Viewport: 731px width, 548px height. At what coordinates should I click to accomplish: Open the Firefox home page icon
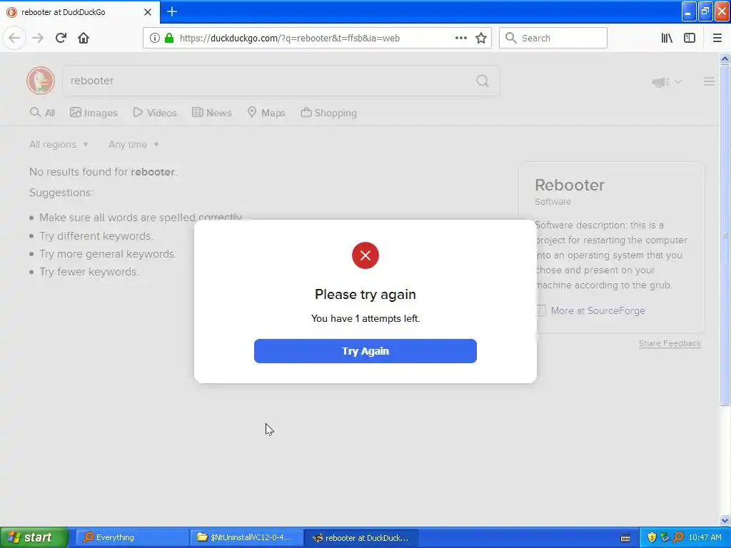tap(84, 38)
